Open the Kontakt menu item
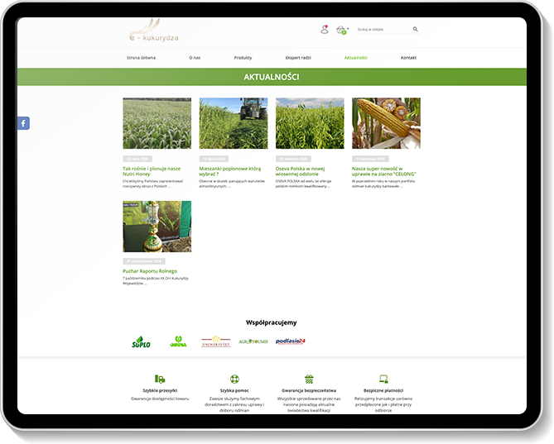The height and width of the screenshot is (444, 554). pos(408,58)
